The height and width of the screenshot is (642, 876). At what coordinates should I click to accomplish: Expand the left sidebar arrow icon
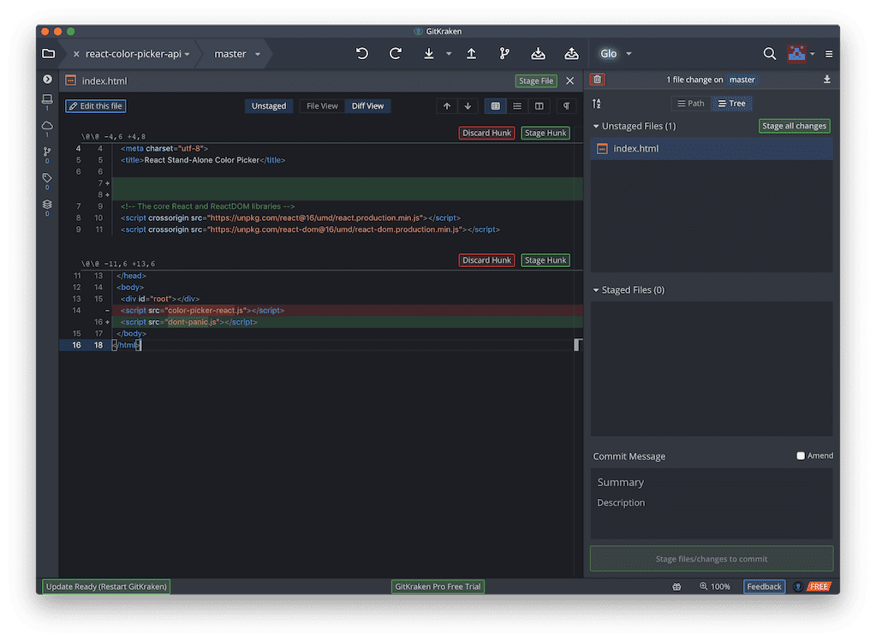point(47,80)
